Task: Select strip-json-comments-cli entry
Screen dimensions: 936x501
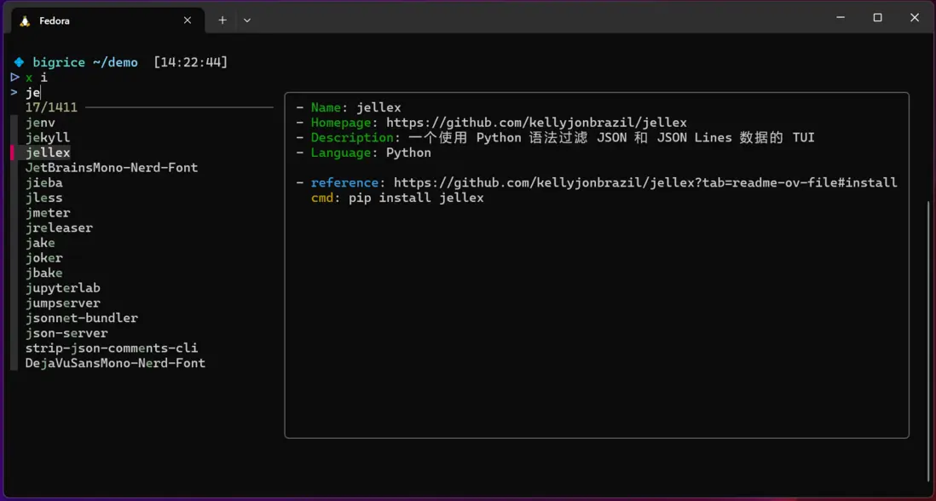Action: [x=112, y=348]
